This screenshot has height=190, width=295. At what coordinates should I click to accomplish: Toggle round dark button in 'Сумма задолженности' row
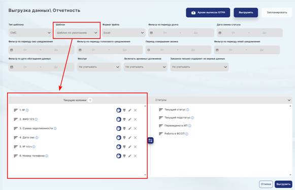(119, 129)
